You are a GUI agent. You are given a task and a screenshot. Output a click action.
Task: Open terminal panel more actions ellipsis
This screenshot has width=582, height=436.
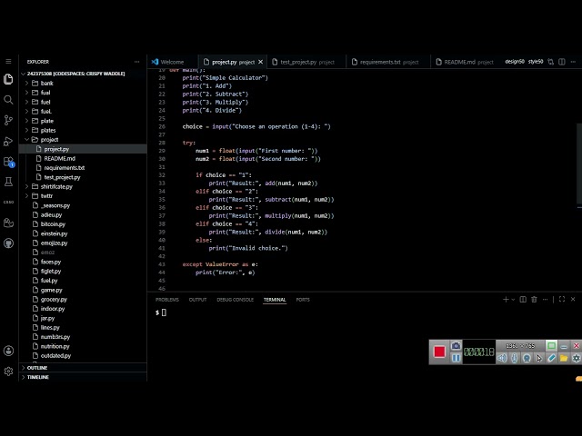(x=545, y=299)
